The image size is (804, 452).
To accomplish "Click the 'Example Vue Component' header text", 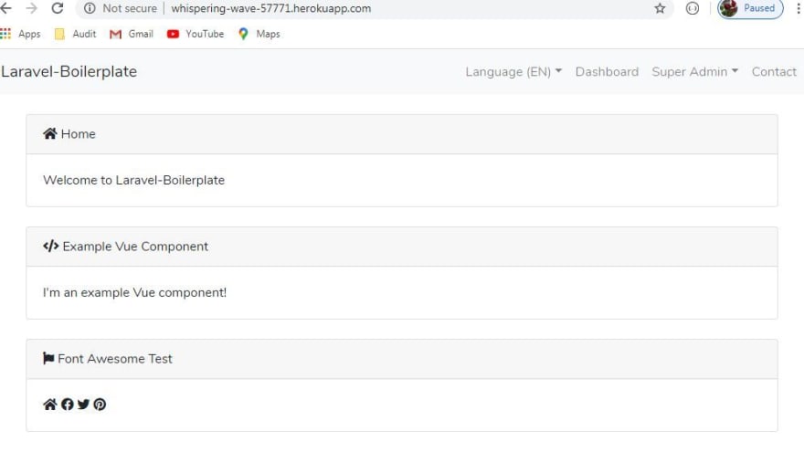I will pyautogui.click(x=135, y=247).
